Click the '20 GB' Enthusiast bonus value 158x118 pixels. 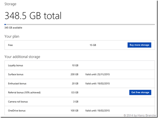(75, 83)
